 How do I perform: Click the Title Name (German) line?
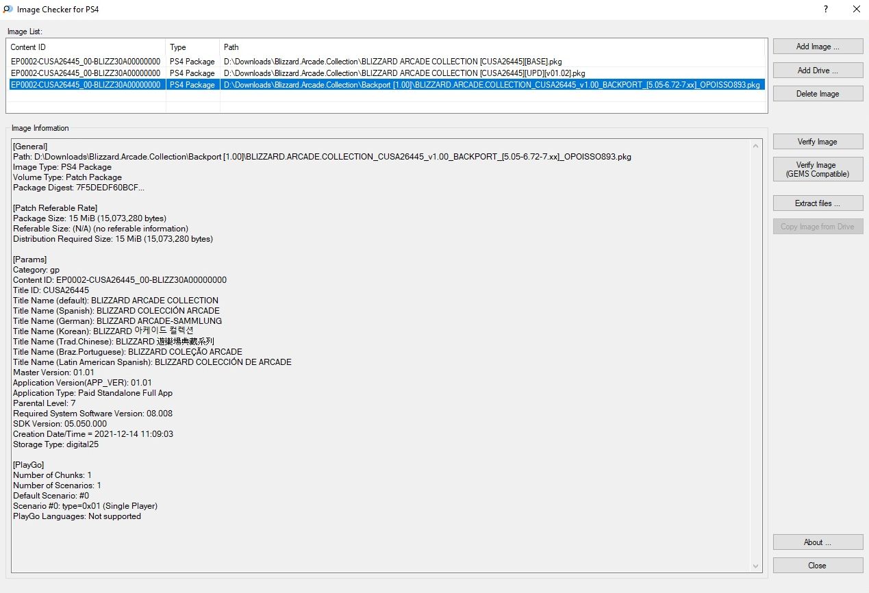click(x=117, y=321)
